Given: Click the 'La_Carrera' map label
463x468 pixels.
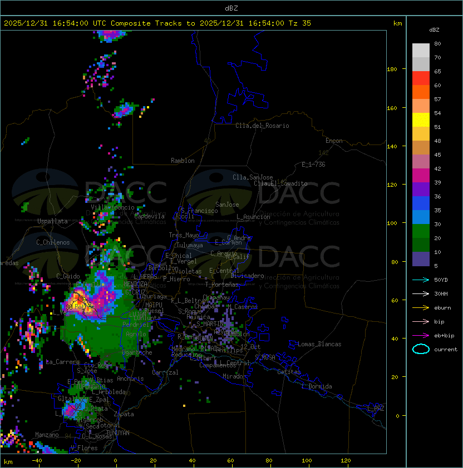Looking at the screenshot, I should [x=63, y=362].
